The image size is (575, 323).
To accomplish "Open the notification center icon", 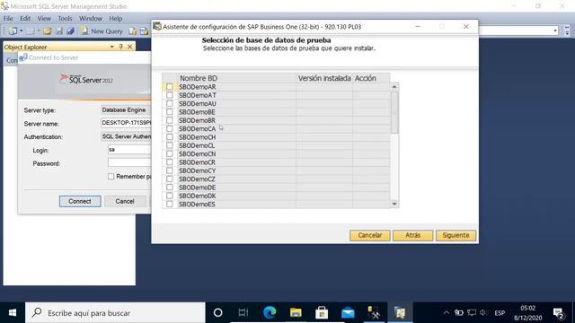I will [x=559, y=313].
